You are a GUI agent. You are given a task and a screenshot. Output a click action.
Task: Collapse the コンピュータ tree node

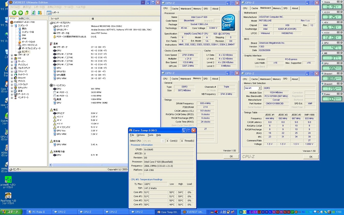(12, 25)
